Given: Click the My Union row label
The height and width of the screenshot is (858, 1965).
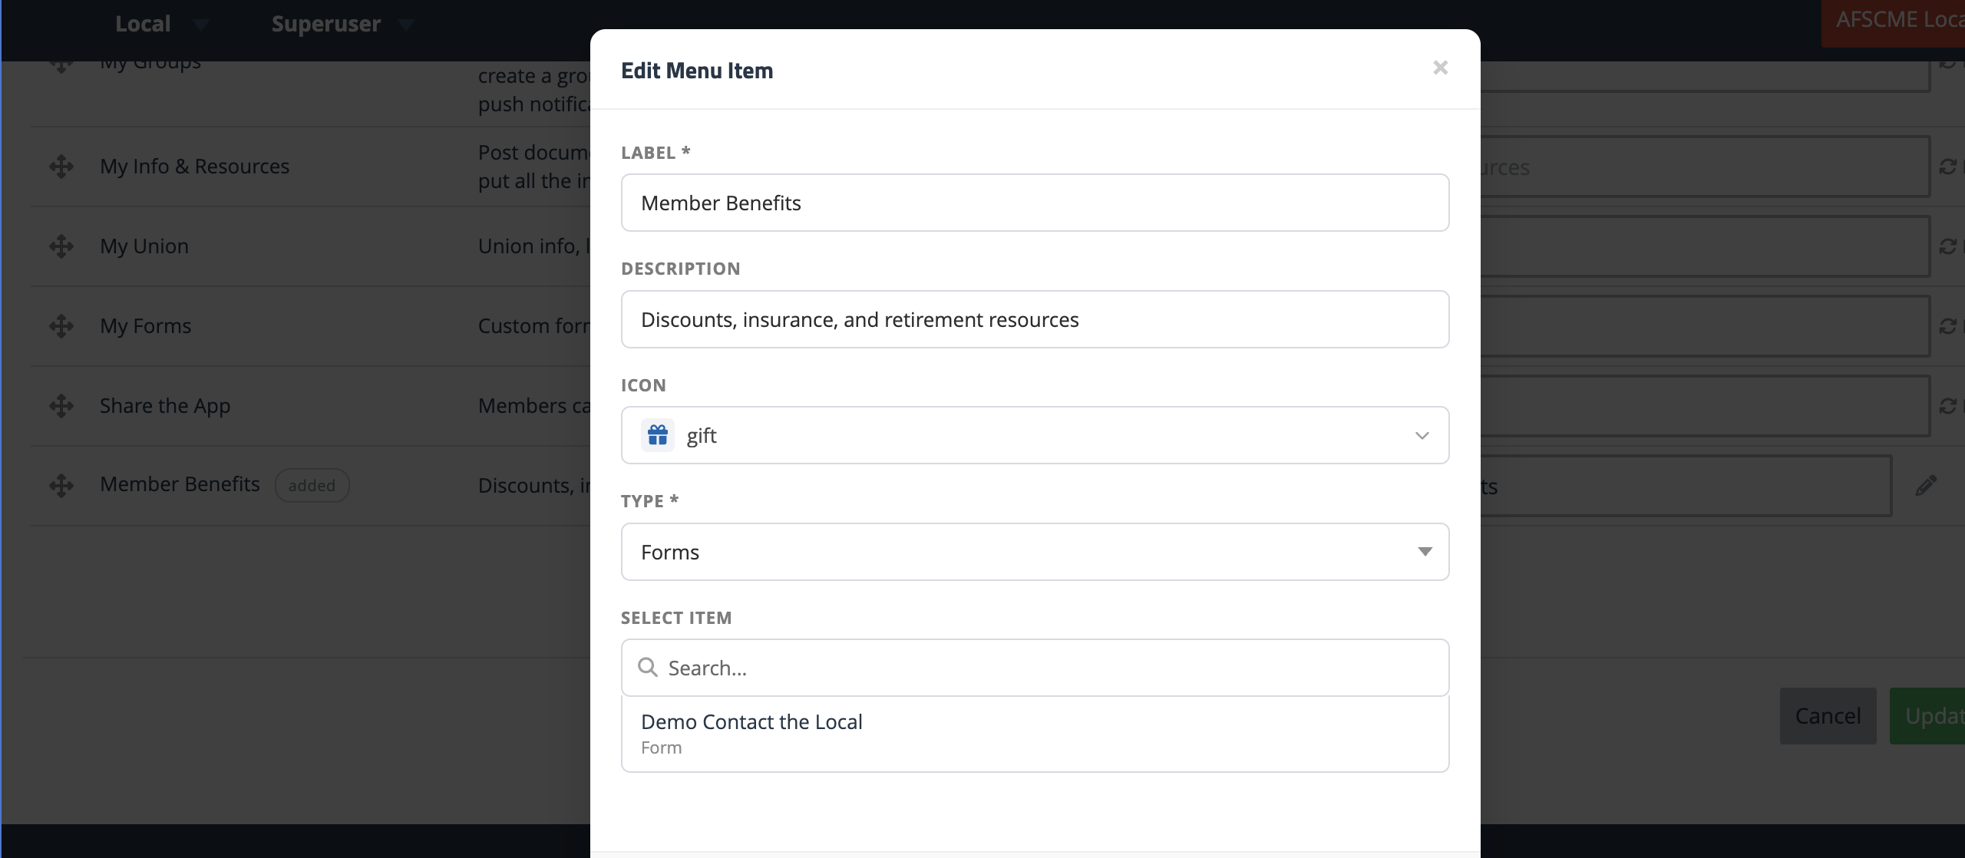Looking at the screenshot, I should tap(144, 246).
